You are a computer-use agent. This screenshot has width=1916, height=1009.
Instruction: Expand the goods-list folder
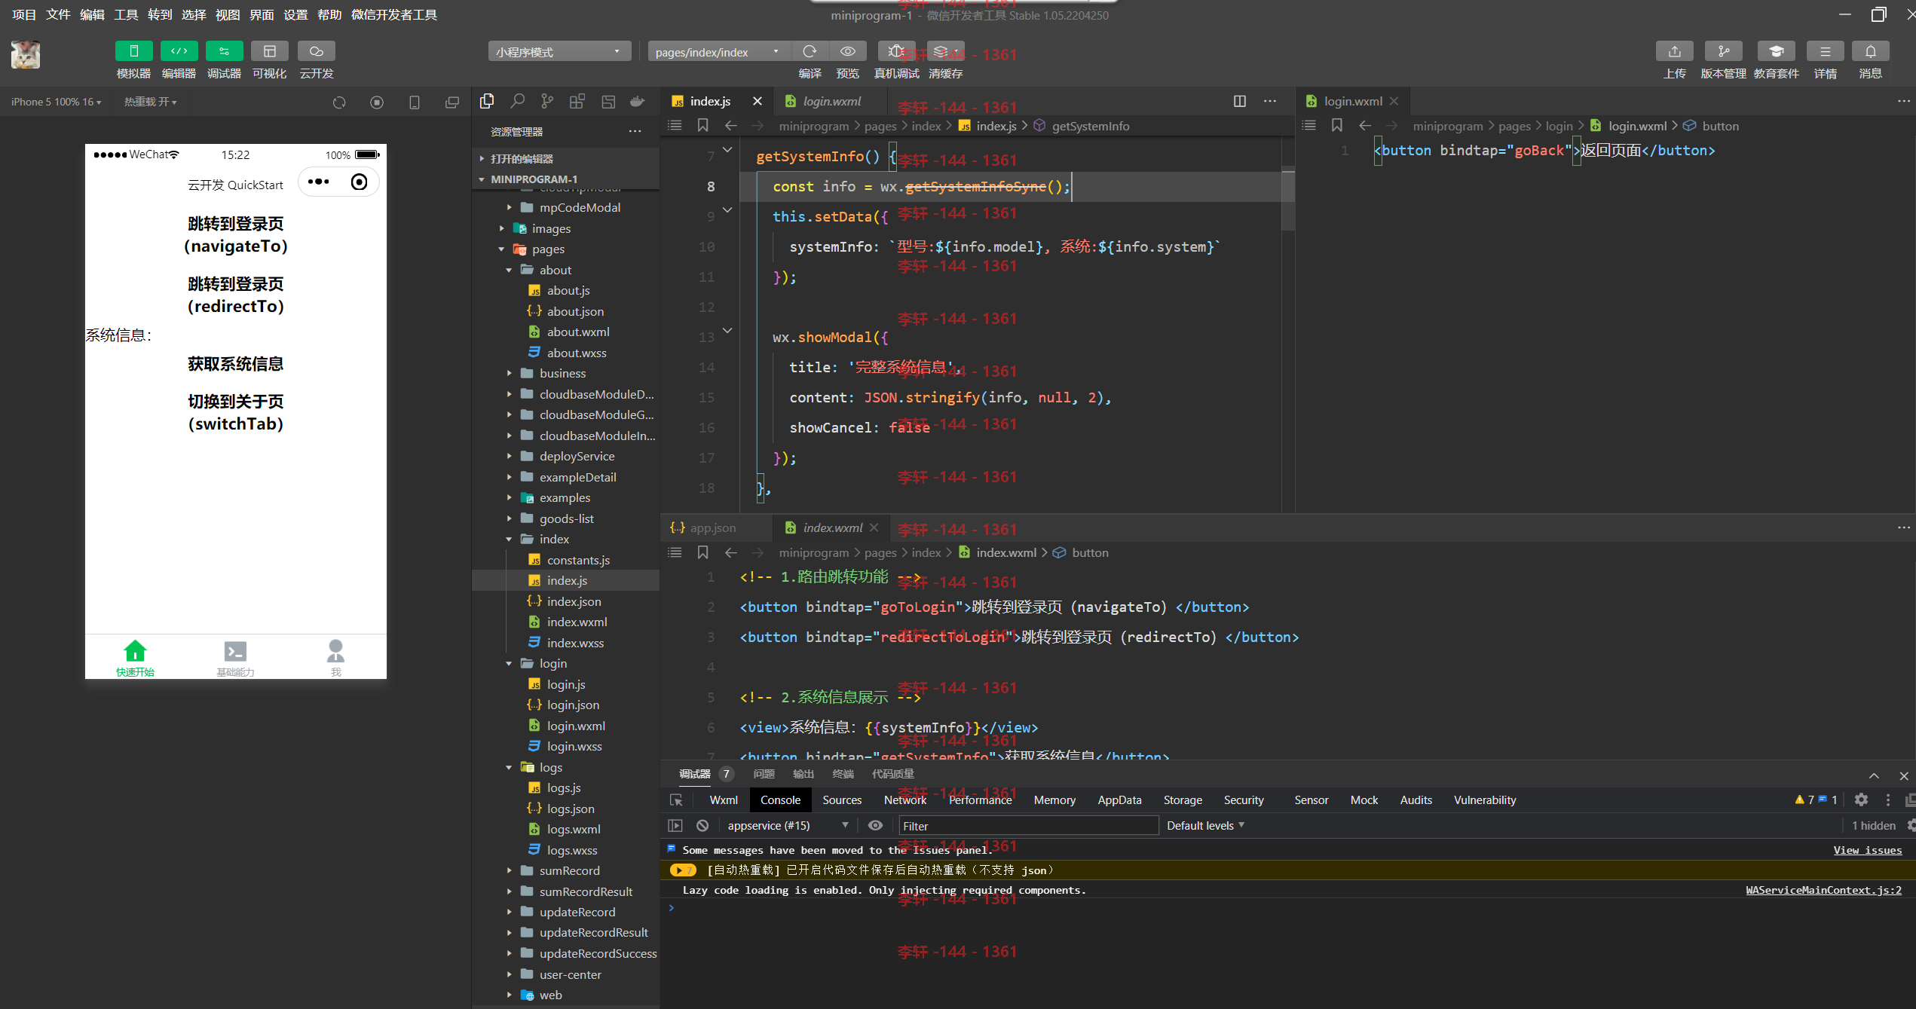tap(567, 518)
